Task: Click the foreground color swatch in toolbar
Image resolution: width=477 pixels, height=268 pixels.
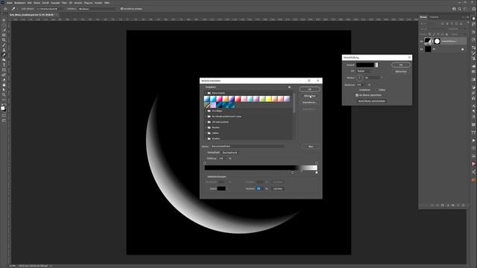Action: coord(3,108)
